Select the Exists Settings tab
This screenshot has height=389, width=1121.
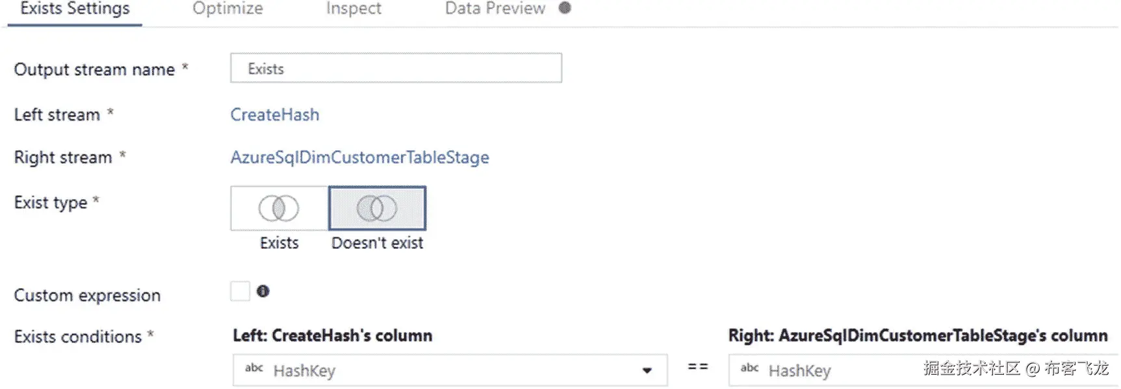(x=75, y=8)
